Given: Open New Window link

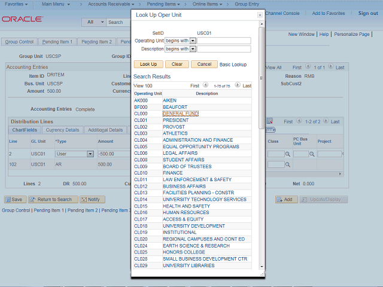Looking at the screenshot, I should [x=302, y=34].
